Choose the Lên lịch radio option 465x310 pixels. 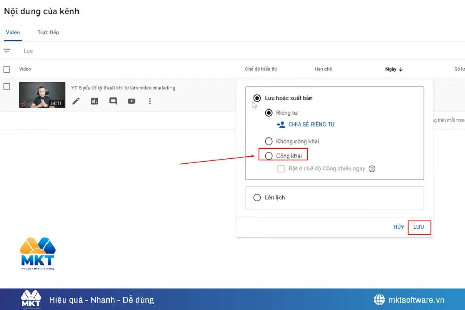(257, 197)
